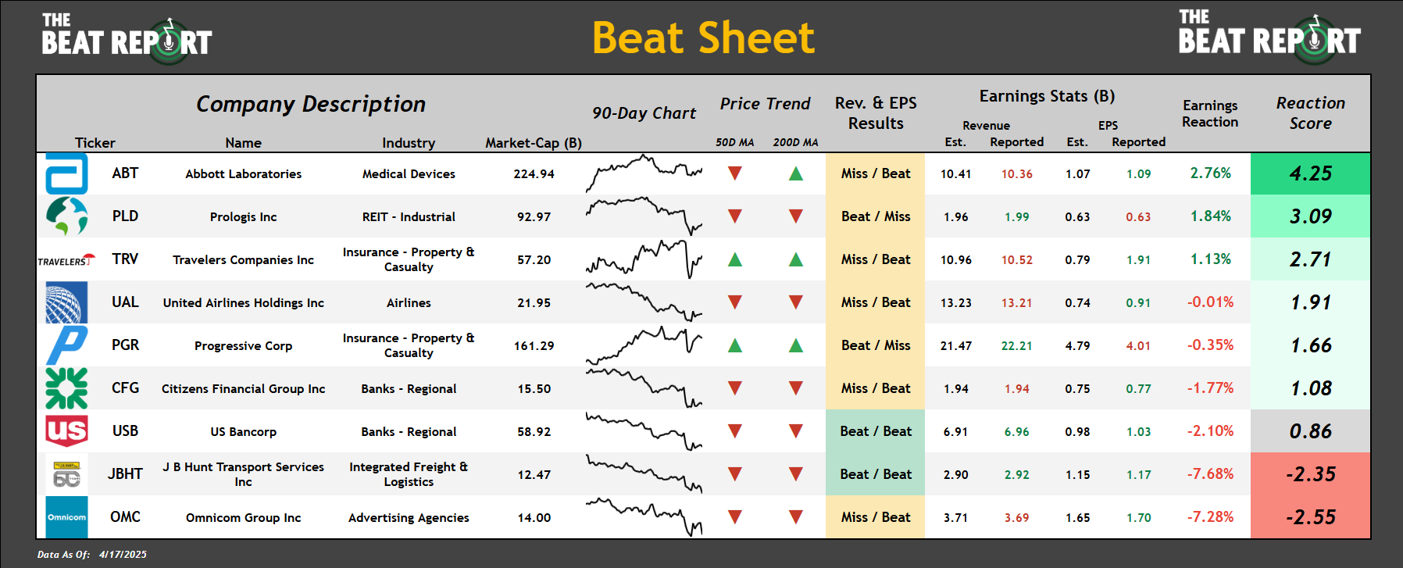Click the US Bancorp shield logo
The width and height of the screenshot is (1403, 568).
[66, 431]
